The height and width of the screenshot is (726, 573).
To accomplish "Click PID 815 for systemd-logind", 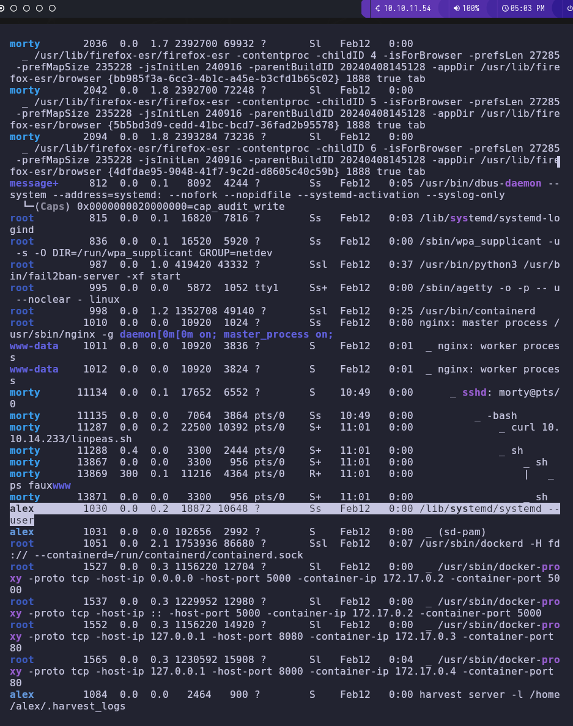I will click(x=98, y=218).
